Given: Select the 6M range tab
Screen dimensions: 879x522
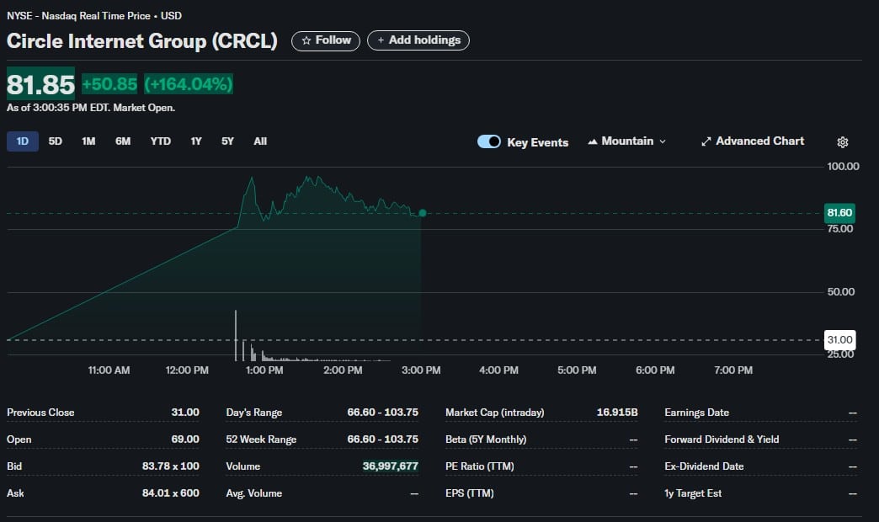Looking at the screenshot, I should pyautogui.click(x=123, y=141).
